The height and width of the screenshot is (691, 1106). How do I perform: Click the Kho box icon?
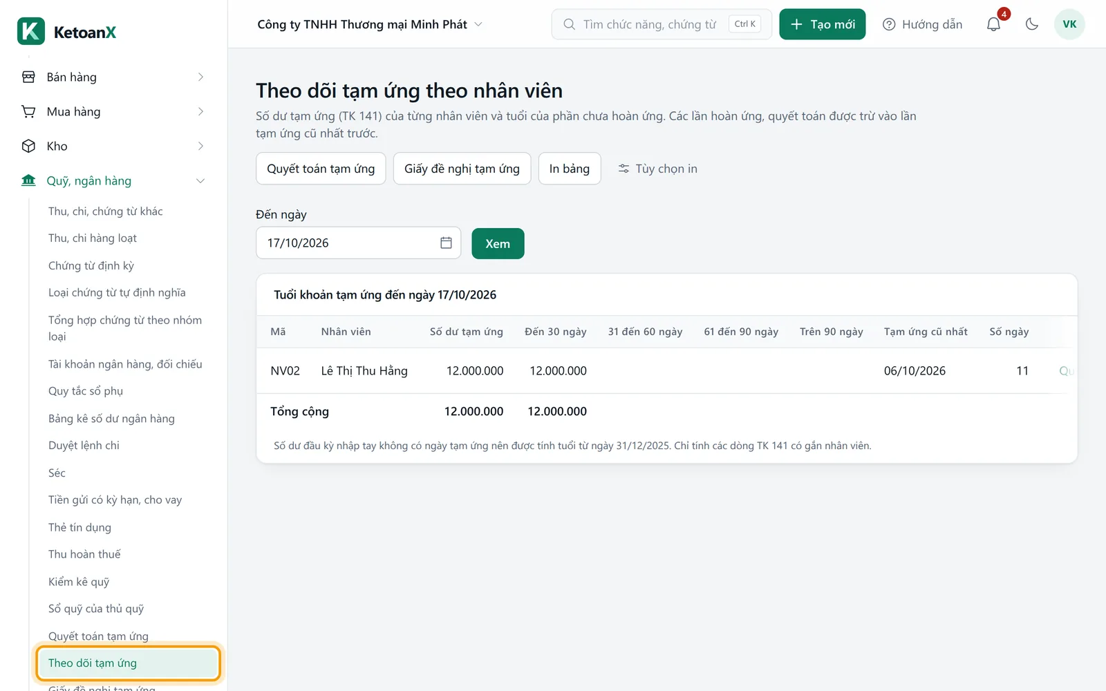(28, 146)
